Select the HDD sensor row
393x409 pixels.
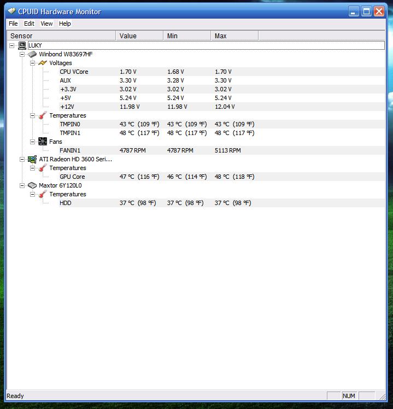(222, 203)
